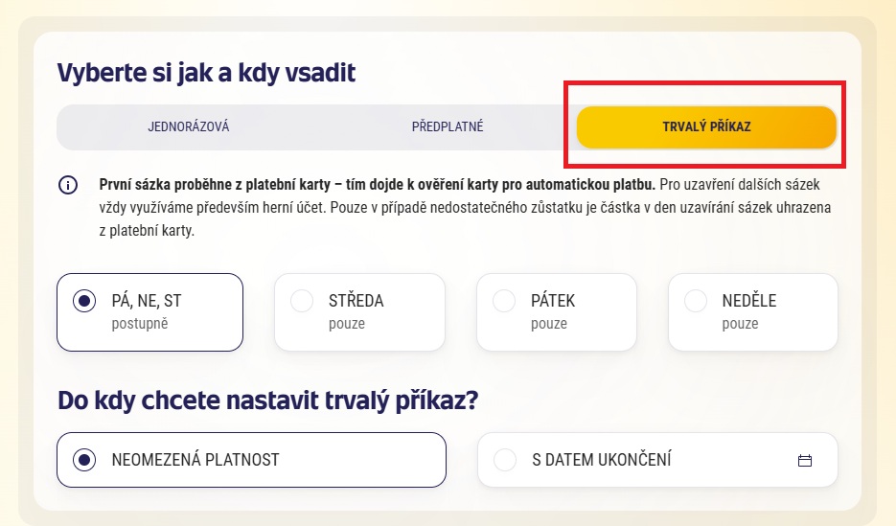Switch to the PŘEDPLATNÉ tab
Viewport: 896px width, 526px height.
(448, 126)
